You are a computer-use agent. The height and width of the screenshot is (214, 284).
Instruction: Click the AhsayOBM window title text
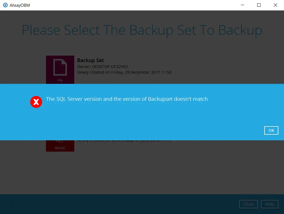click(20, 5)
